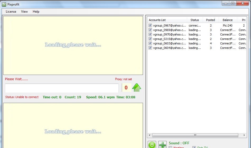
Task: Open the Help menu
Action: [x=36, y=12]
